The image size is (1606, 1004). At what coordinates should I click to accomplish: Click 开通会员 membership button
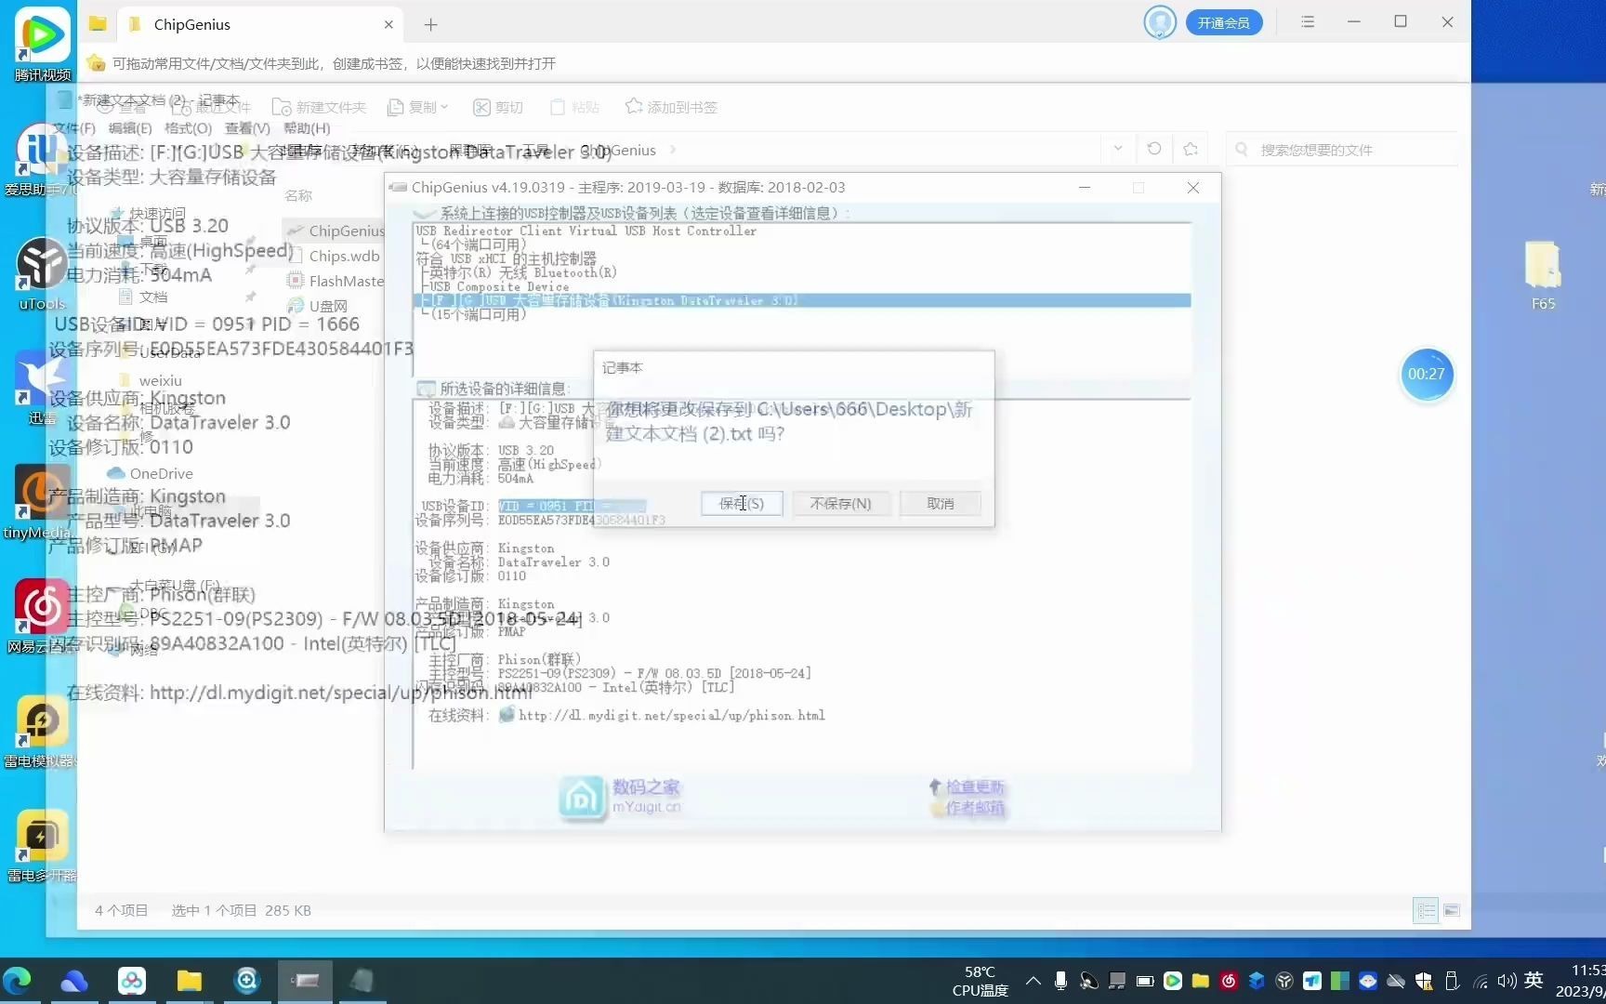coord(1223,22)
